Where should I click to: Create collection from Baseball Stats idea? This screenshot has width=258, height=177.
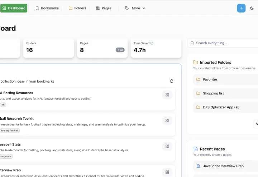(167, 146)
